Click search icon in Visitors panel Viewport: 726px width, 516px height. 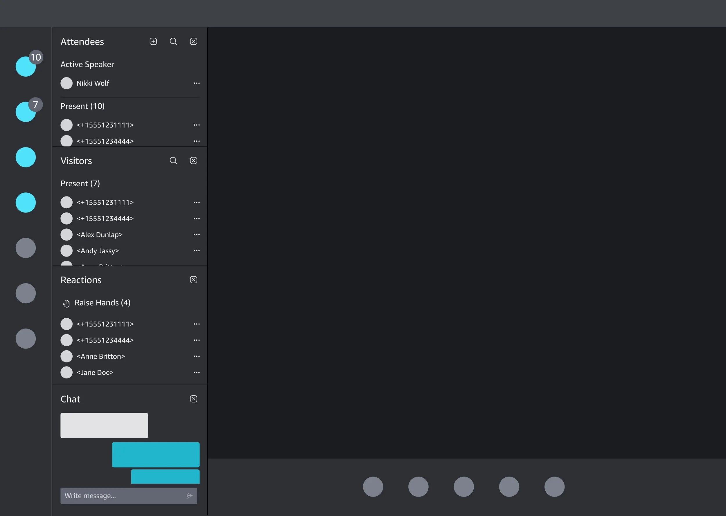coord(173,161)
